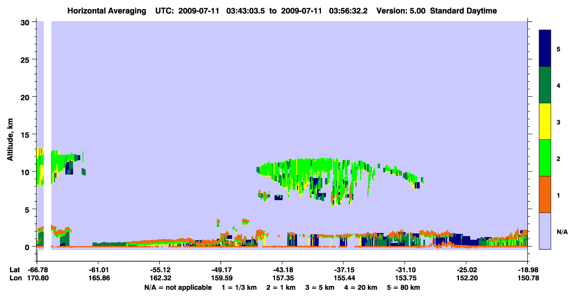Screen dimensions: 586x300
Task: Click the white data gap stripe near left edge
Action: point(47,135)
